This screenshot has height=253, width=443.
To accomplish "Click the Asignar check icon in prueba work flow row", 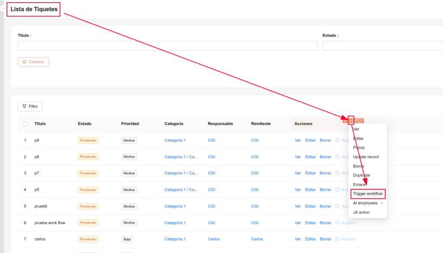I will tap(337, 222).
